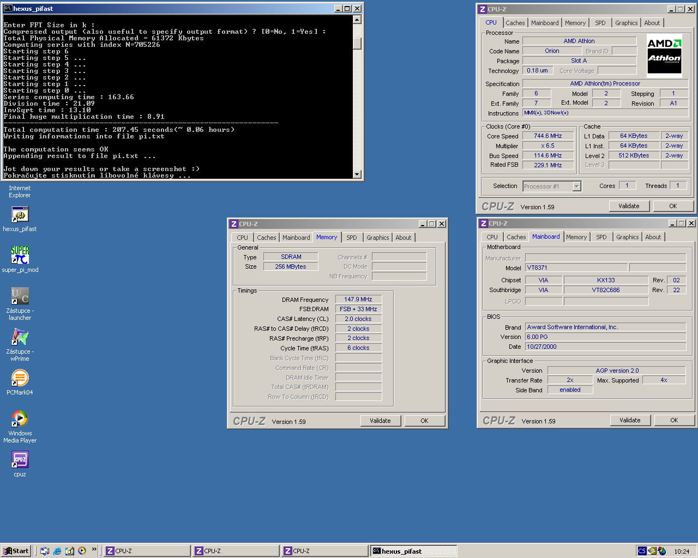Click the Z icon in CPU window title bar

[482, 9]
